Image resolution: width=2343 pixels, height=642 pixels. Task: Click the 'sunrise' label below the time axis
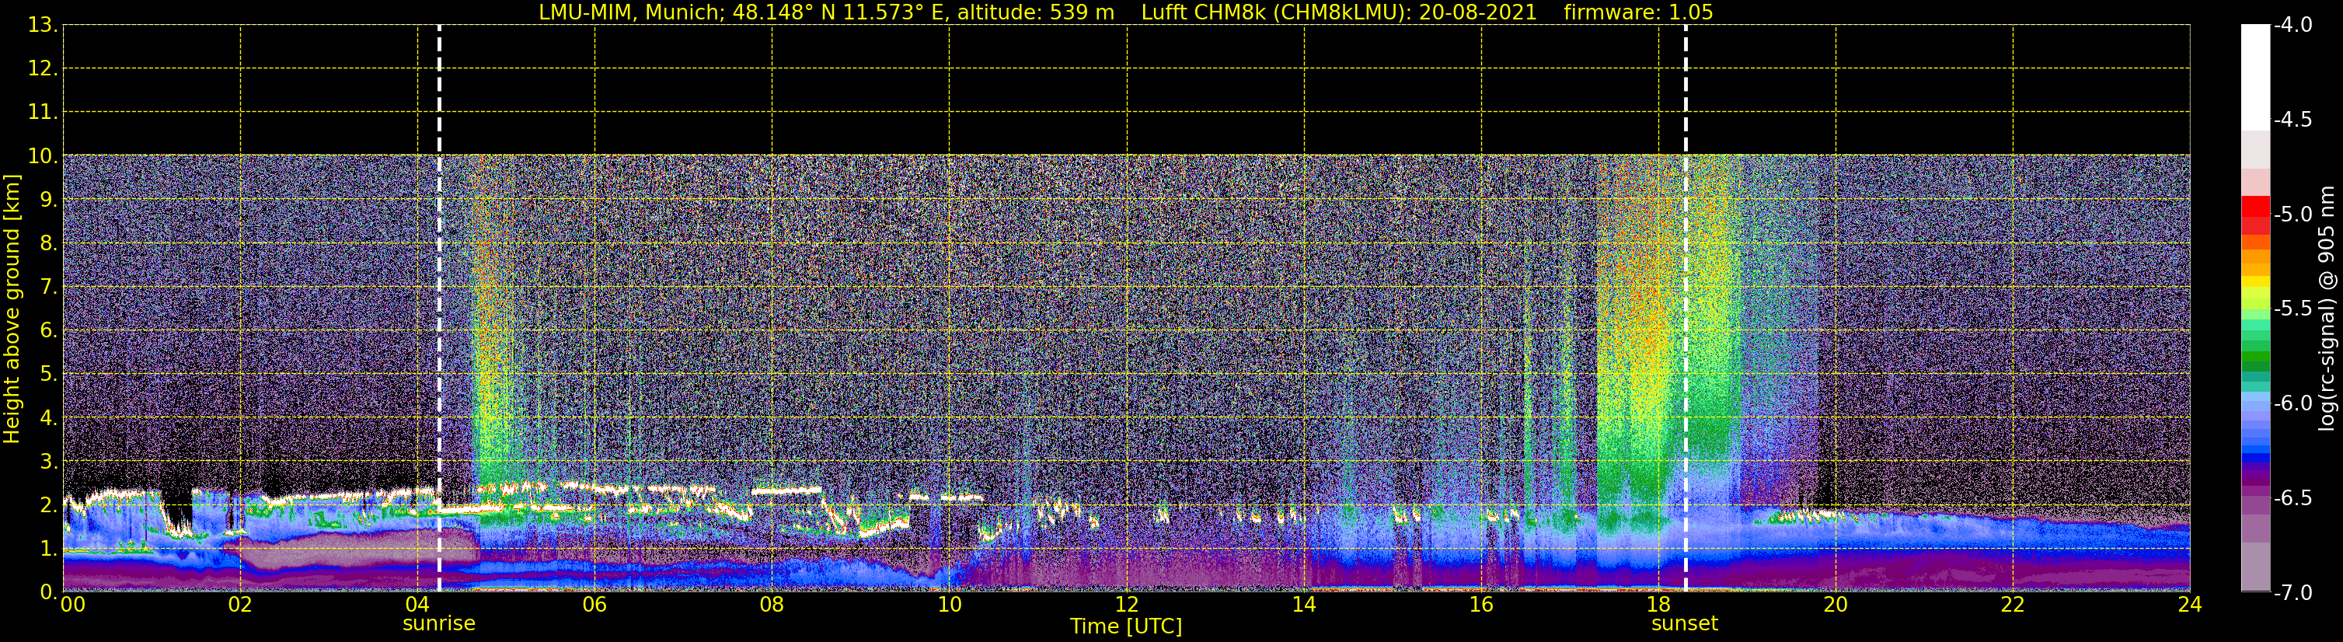(x=438, y=624)
